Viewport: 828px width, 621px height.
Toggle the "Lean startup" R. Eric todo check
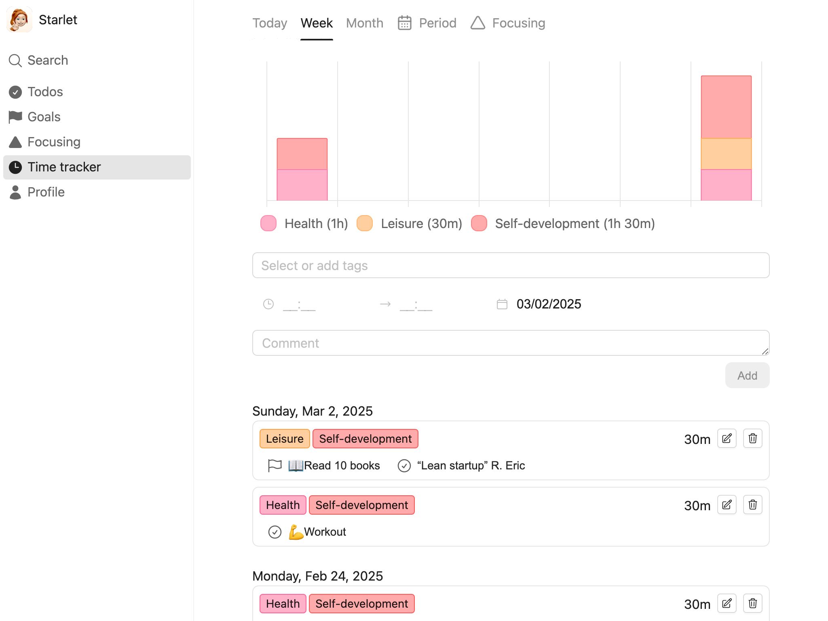pos(404,466)
